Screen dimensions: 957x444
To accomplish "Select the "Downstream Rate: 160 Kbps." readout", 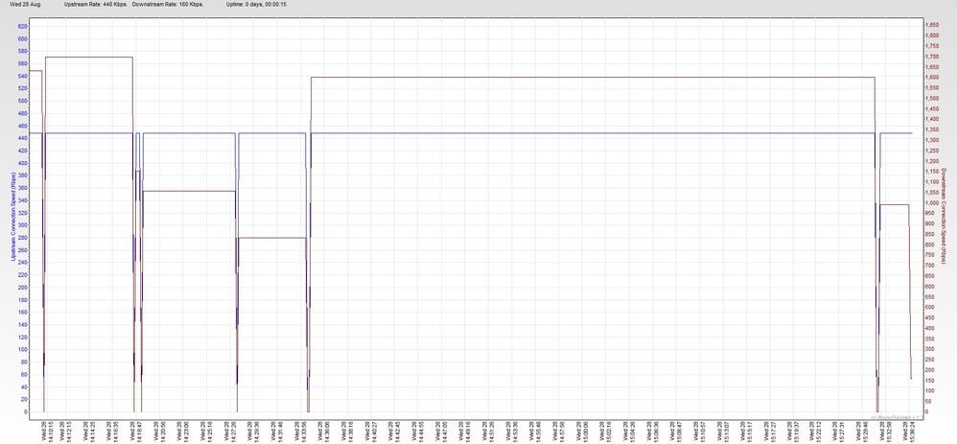I will tap(168, 4).
